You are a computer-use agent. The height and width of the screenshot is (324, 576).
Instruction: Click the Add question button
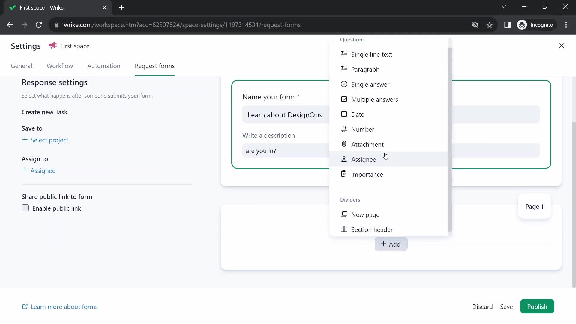391,244
